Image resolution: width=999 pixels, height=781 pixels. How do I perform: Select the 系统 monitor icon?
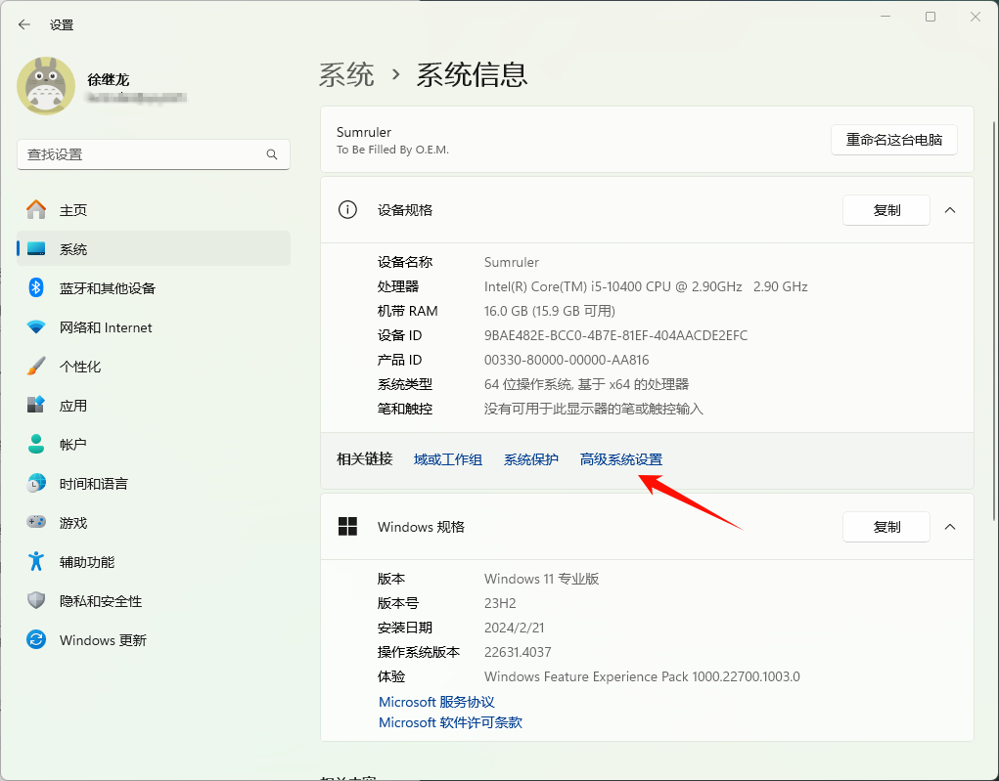tap(36, 249)
